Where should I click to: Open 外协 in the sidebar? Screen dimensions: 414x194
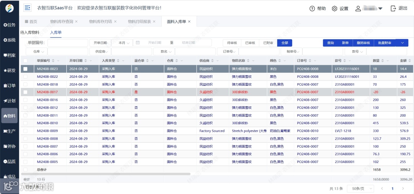[10, 146]
